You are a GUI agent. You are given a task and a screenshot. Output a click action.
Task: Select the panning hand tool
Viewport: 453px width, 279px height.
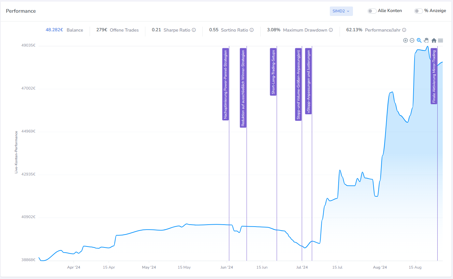coord(426,40)
